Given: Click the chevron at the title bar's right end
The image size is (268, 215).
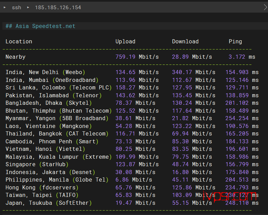Looking at the screenshot, I should [x=265, y=8].
